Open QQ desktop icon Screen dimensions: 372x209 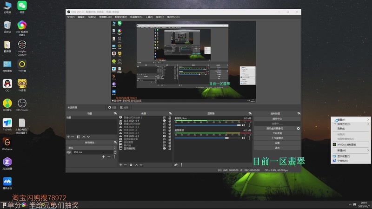pos(7,85)
